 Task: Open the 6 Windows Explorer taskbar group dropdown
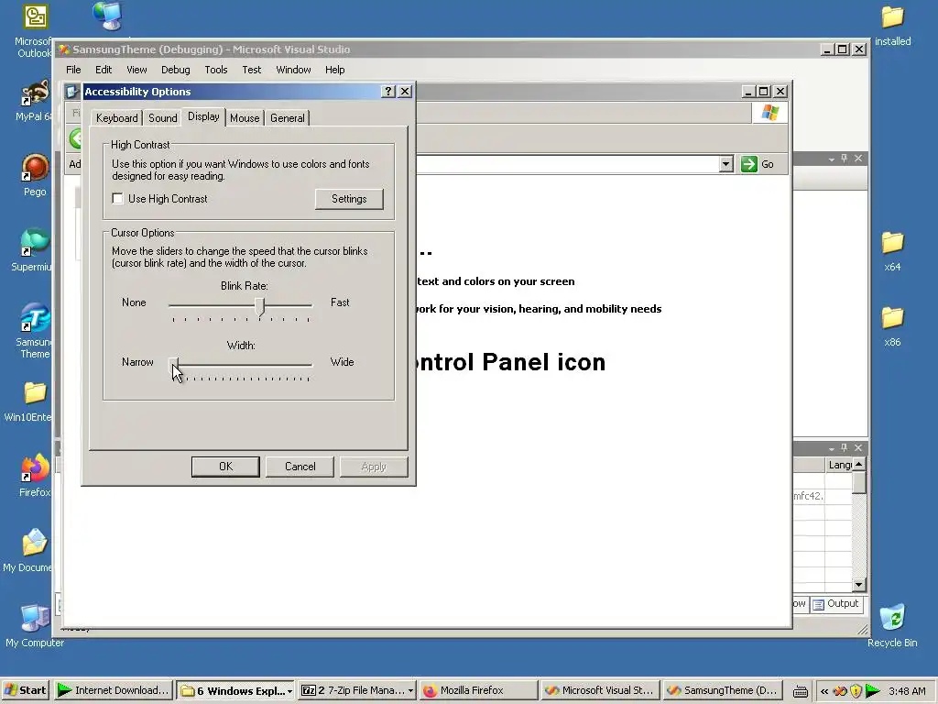(x=289, y=691)
